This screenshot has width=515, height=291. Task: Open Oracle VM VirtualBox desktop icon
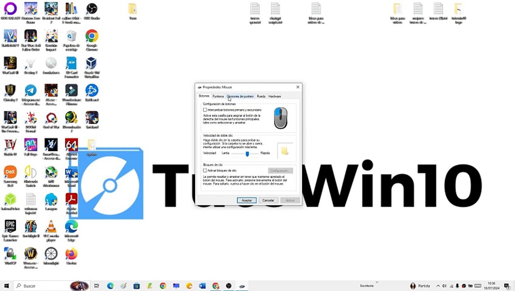point(92,67)
